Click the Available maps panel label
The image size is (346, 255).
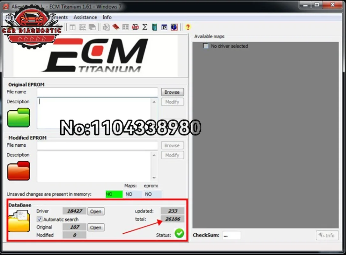209,36
